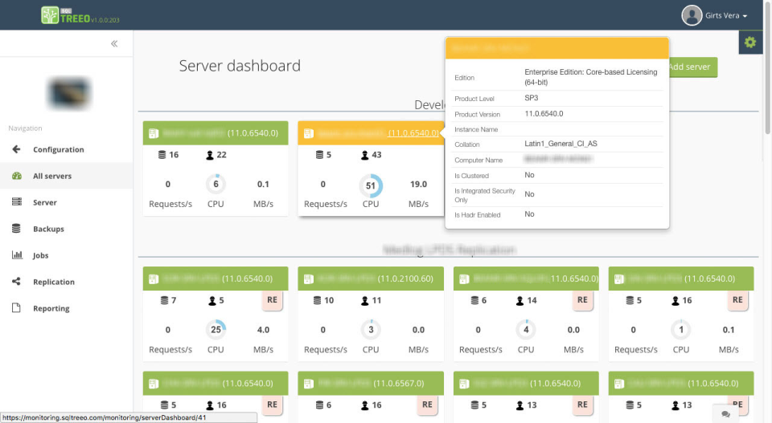Open the Girts Vera user dropdown
The height and width of the screenshot is (423, 772).
[x=725, y=16]
